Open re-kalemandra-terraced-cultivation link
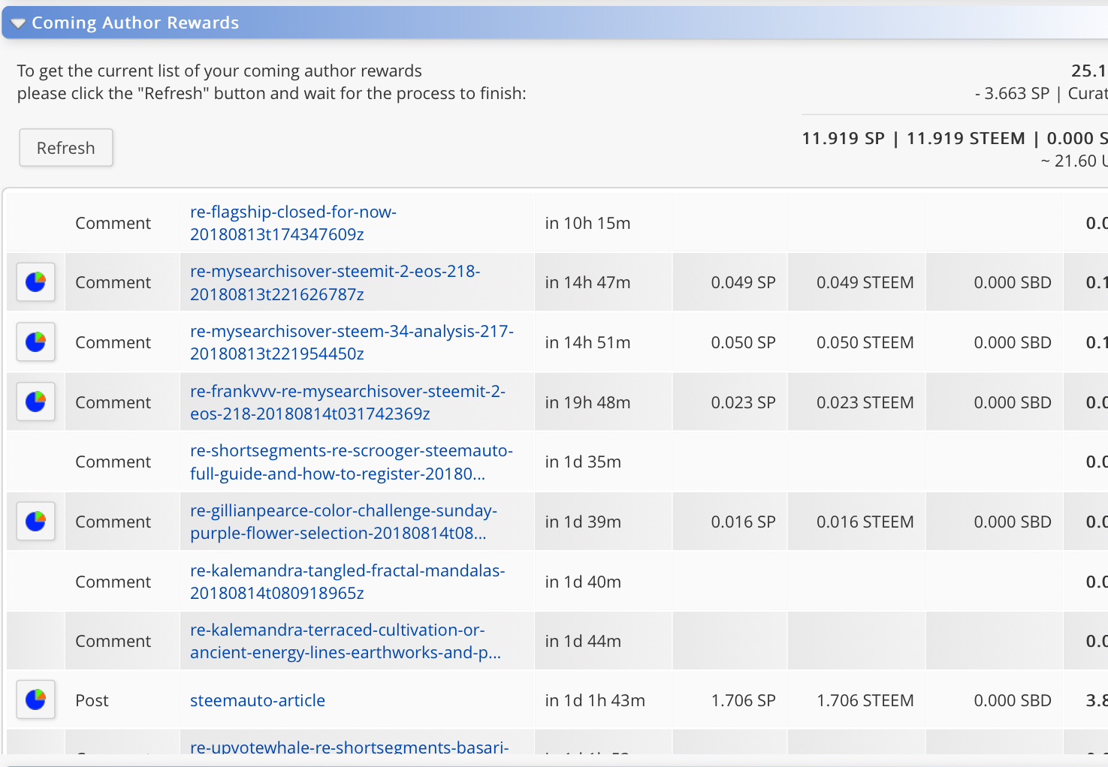Screen dimensions: 1108x767 click(x=346, y=641)
